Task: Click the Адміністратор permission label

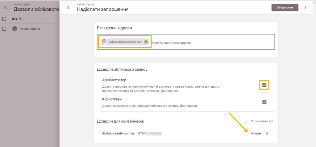Action: tap(114, 80)
